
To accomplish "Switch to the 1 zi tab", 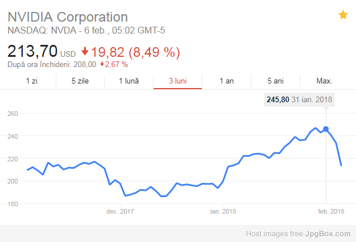I will coord(31,81).
